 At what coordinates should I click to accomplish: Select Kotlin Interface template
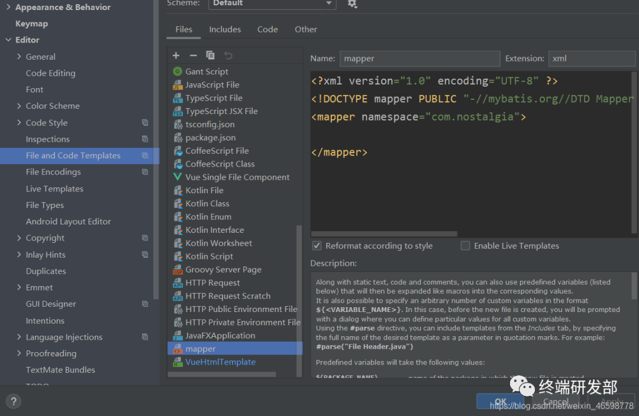[214, 230]
